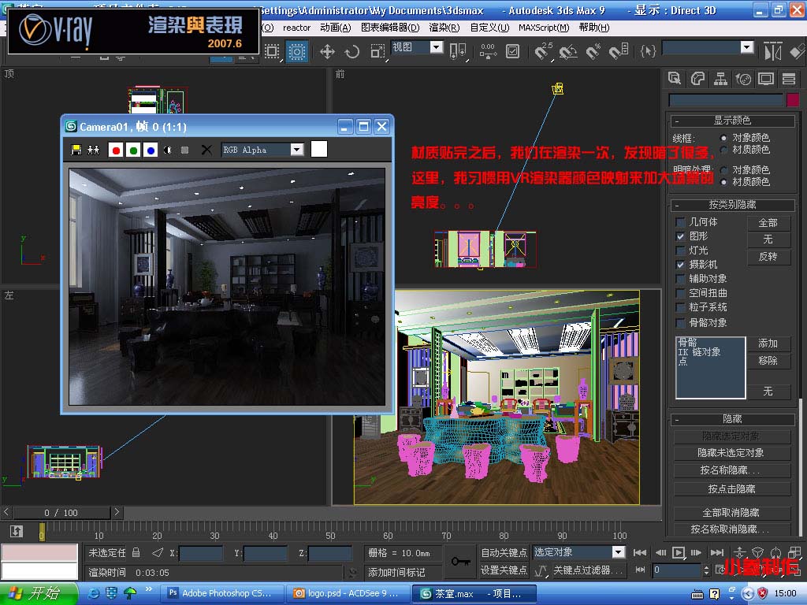Open Adobe Photoshop from the taskbar

pos(222,593)
